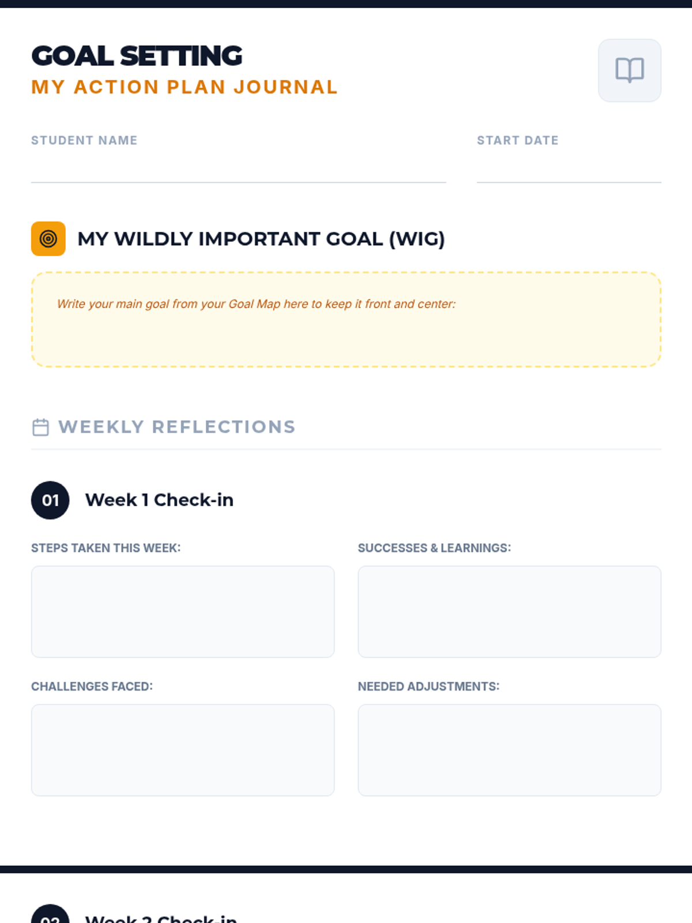This screenshot has width=692, height=923.
Task: Click the Needed Adjustments text box
Action: (x=509, y=750)
